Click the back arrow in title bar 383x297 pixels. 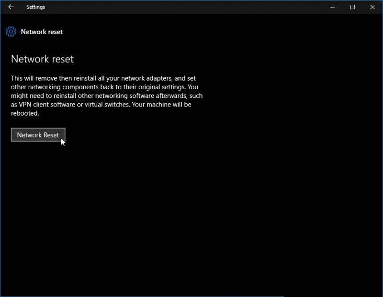tap(11, 7)
